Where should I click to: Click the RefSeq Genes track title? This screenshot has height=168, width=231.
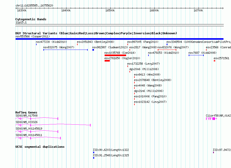coord(26,112)
